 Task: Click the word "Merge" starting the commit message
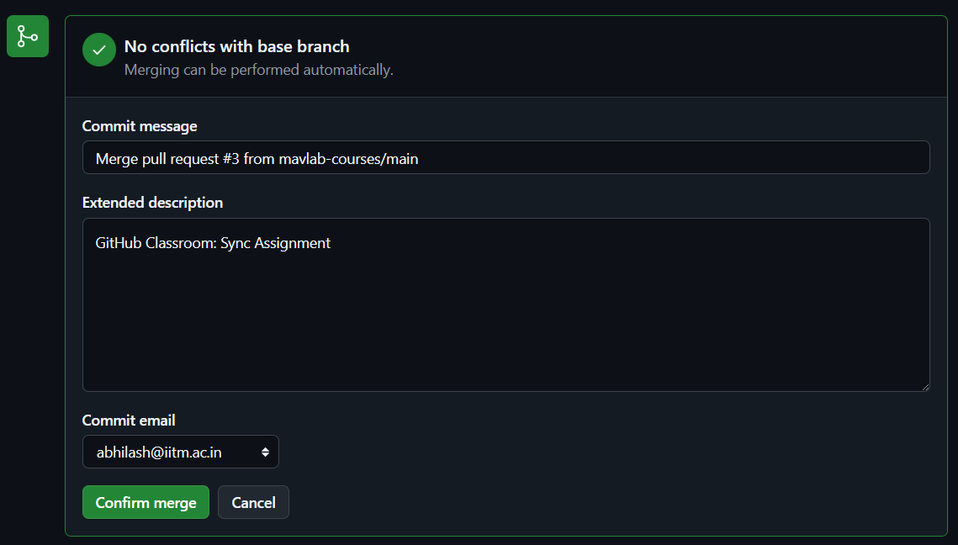pyautogui.click(x=116, y=158)
